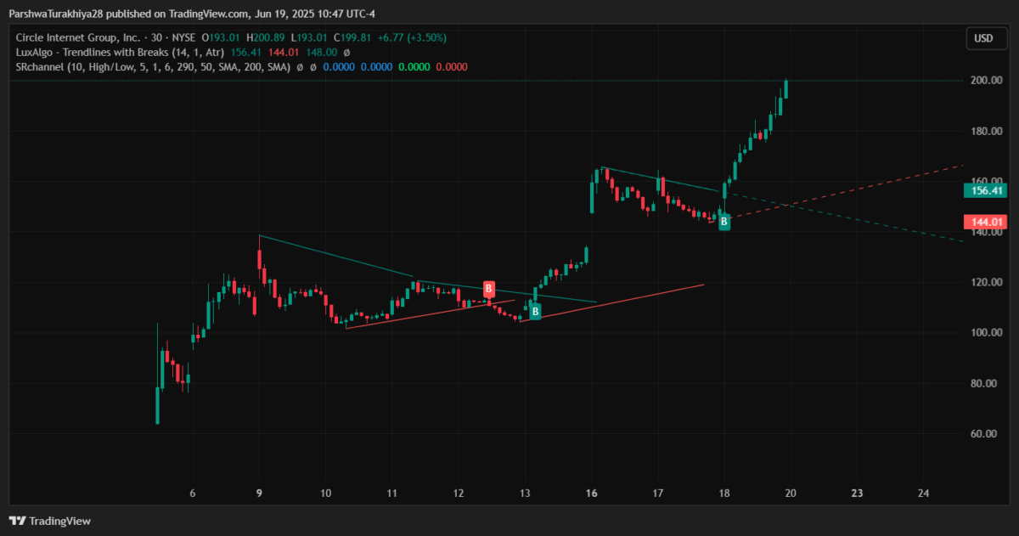Click the 200.00 price axis label
1019x536 pixels.
pyautogui.click(x=985, y=81)
